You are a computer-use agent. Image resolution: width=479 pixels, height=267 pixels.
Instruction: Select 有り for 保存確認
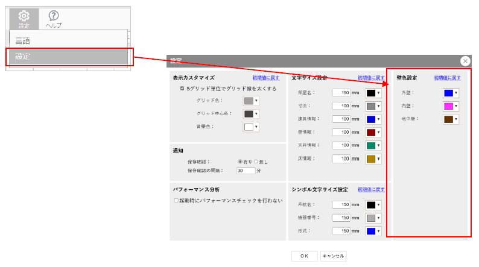[x=240, y=162]
